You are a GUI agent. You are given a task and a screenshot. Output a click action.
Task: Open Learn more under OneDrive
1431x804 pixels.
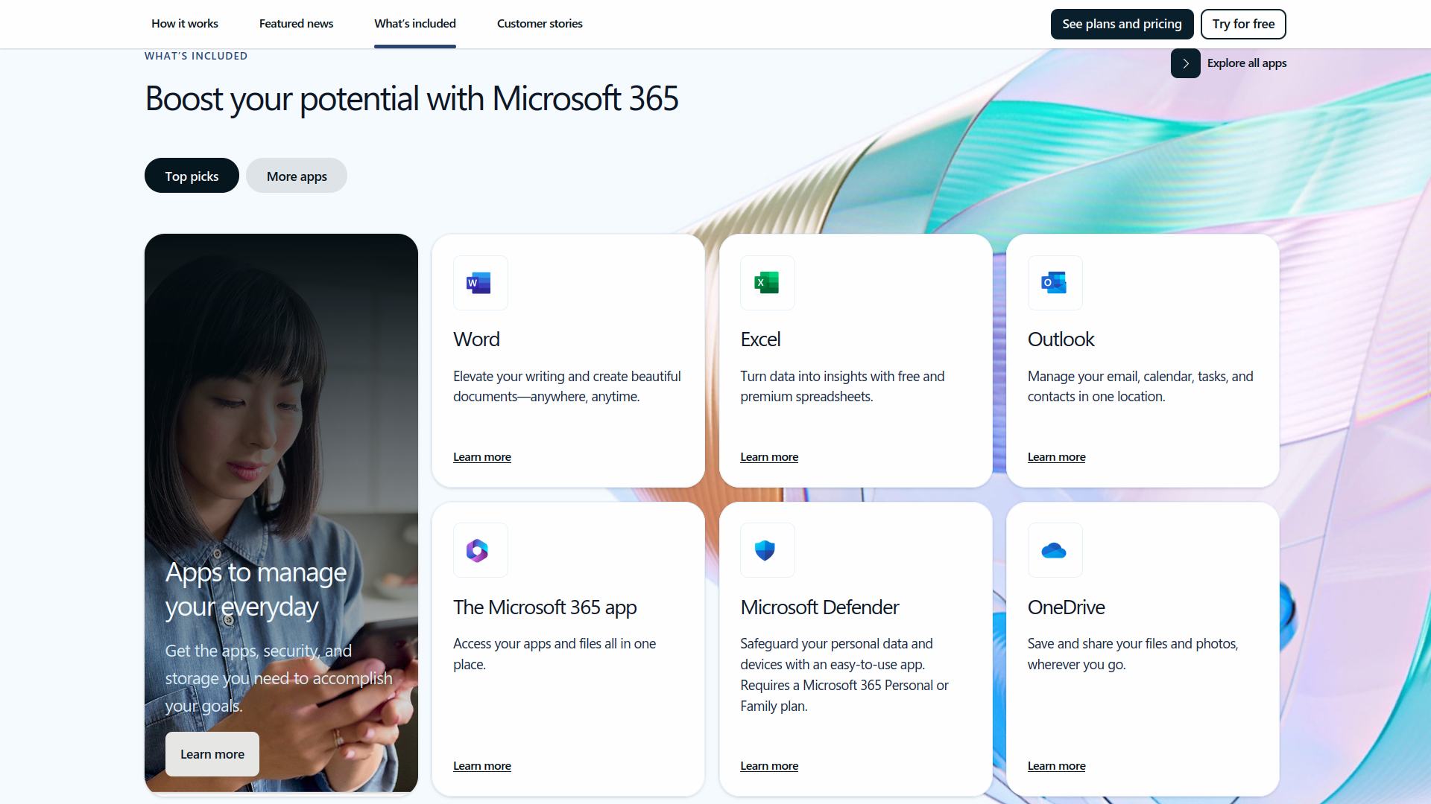[1057, 766]
